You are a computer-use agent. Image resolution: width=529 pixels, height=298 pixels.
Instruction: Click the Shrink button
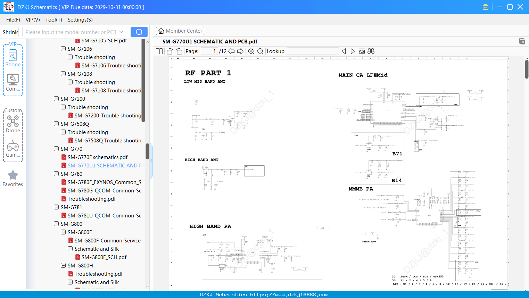point(10,32)
